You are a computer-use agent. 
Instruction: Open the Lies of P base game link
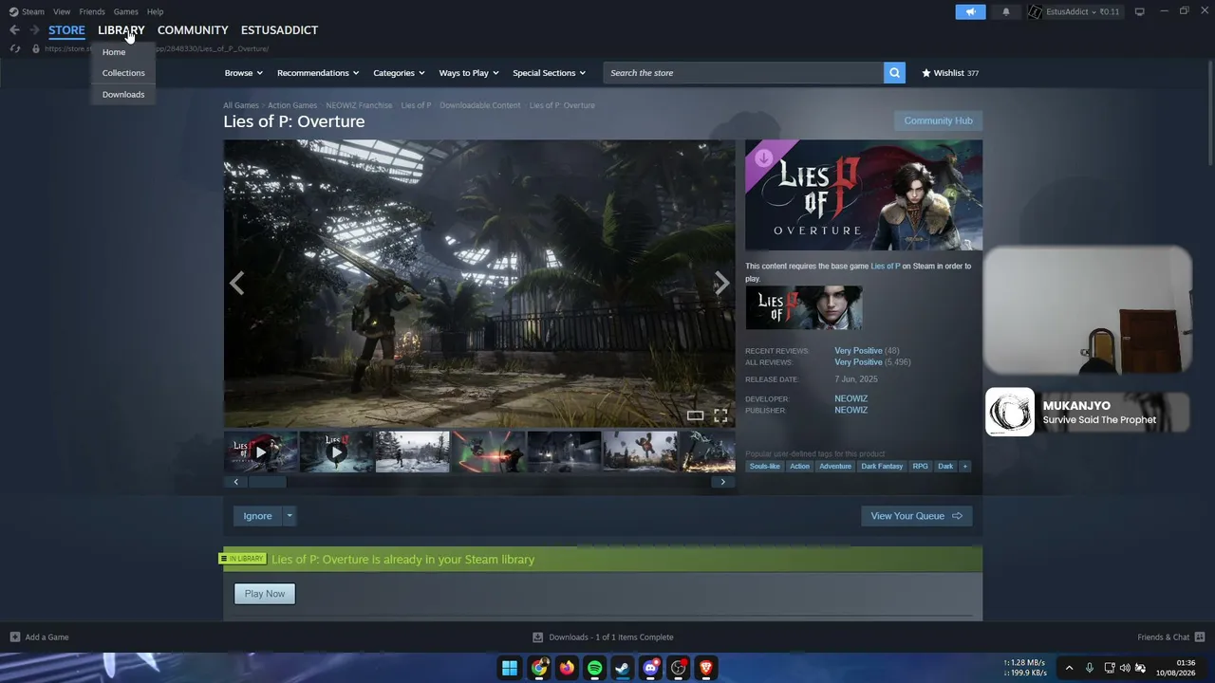tap(886, 267)
